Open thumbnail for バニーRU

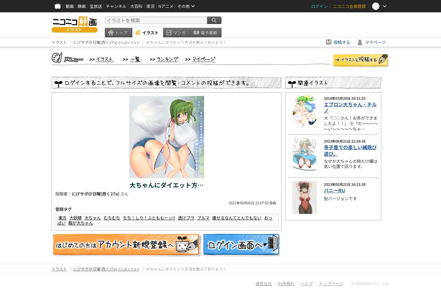coord(305,197)
